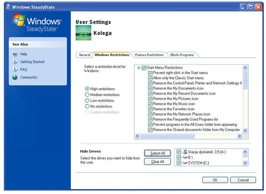Open the FAQ link
The image size is (266, 194).
click(24, 70)
